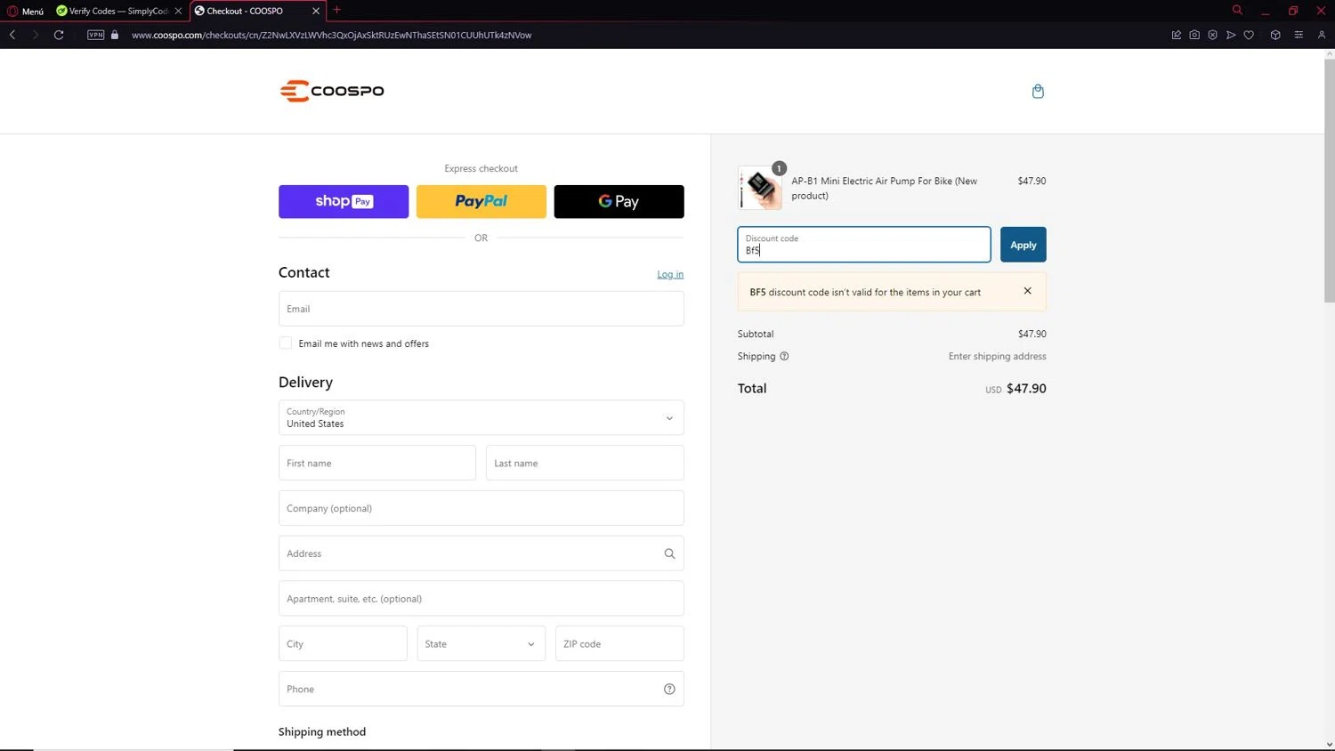Click the AP-B1 Mini Air Pump thumbnail

tap(760, 188)
